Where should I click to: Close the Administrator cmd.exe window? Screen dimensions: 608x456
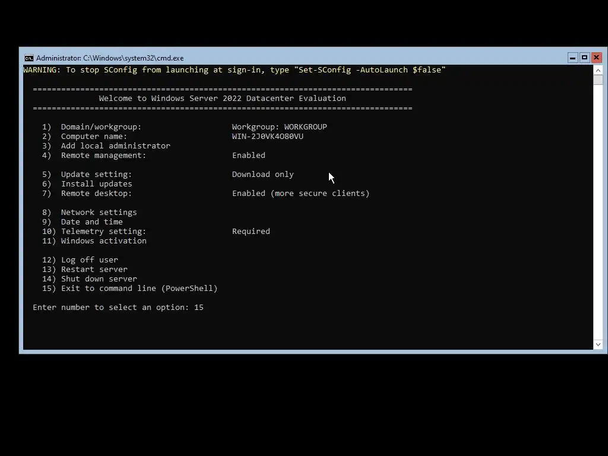[596, 58]
